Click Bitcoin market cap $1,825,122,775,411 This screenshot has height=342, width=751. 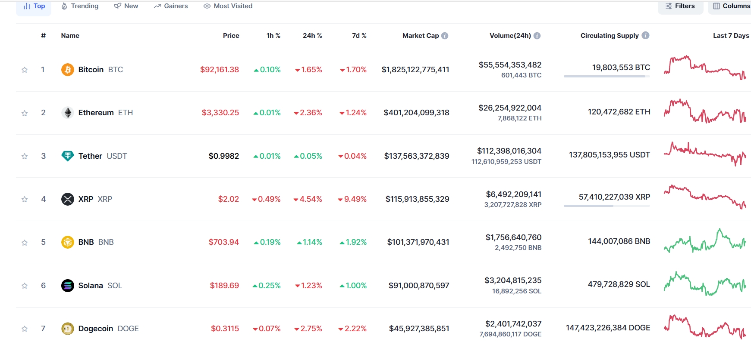coord(415,70)
